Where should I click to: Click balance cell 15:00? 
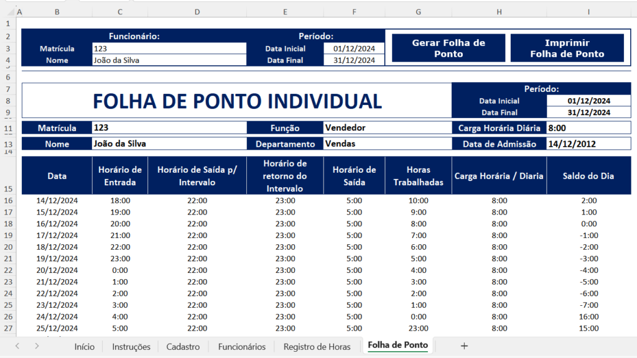click(588, 328)
